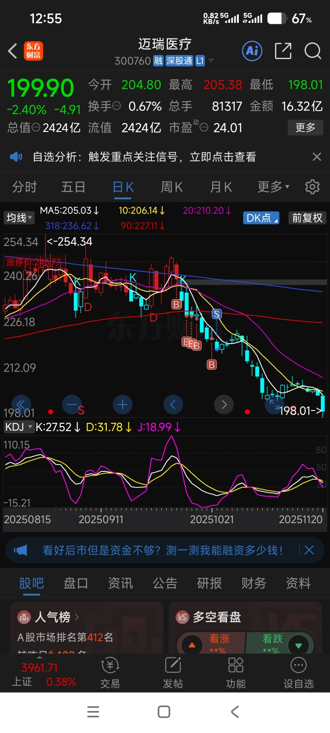Select the 日K chart tab

click(x=123, y=187)
